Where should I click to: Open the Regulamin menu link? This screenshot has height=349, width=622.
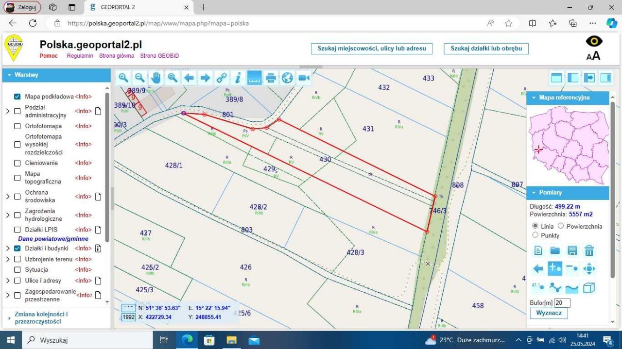click(x=80, y=56)
